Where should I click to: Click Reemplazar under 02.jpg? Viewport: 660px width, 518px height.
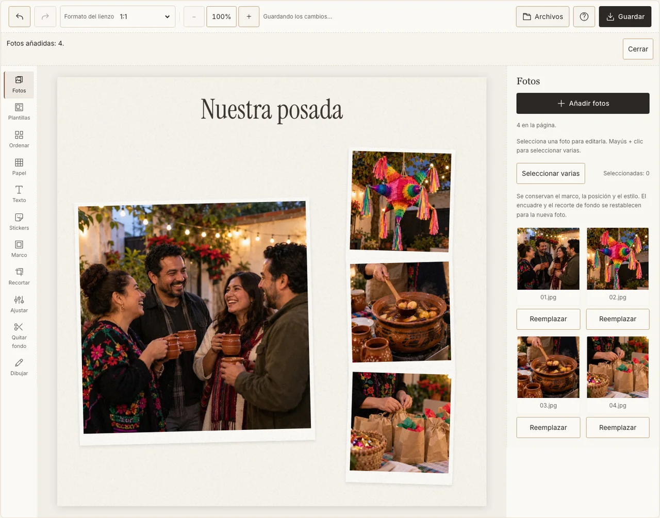point(618,319)
